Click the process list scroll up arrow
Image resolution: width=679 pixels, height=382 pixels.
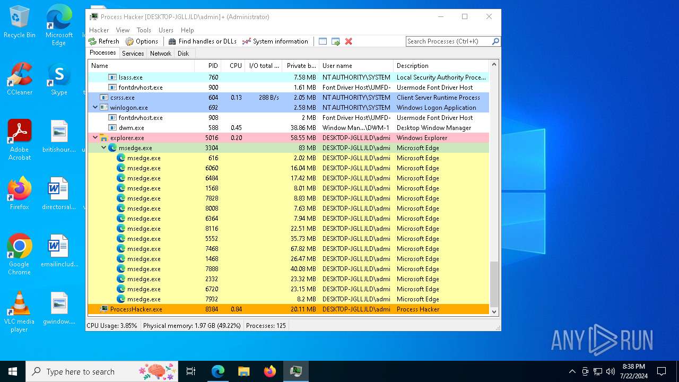pos(494,65)
